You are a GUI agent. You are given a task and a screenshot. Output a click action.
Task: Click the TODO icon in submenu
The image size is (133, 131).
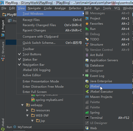(87, 39)
